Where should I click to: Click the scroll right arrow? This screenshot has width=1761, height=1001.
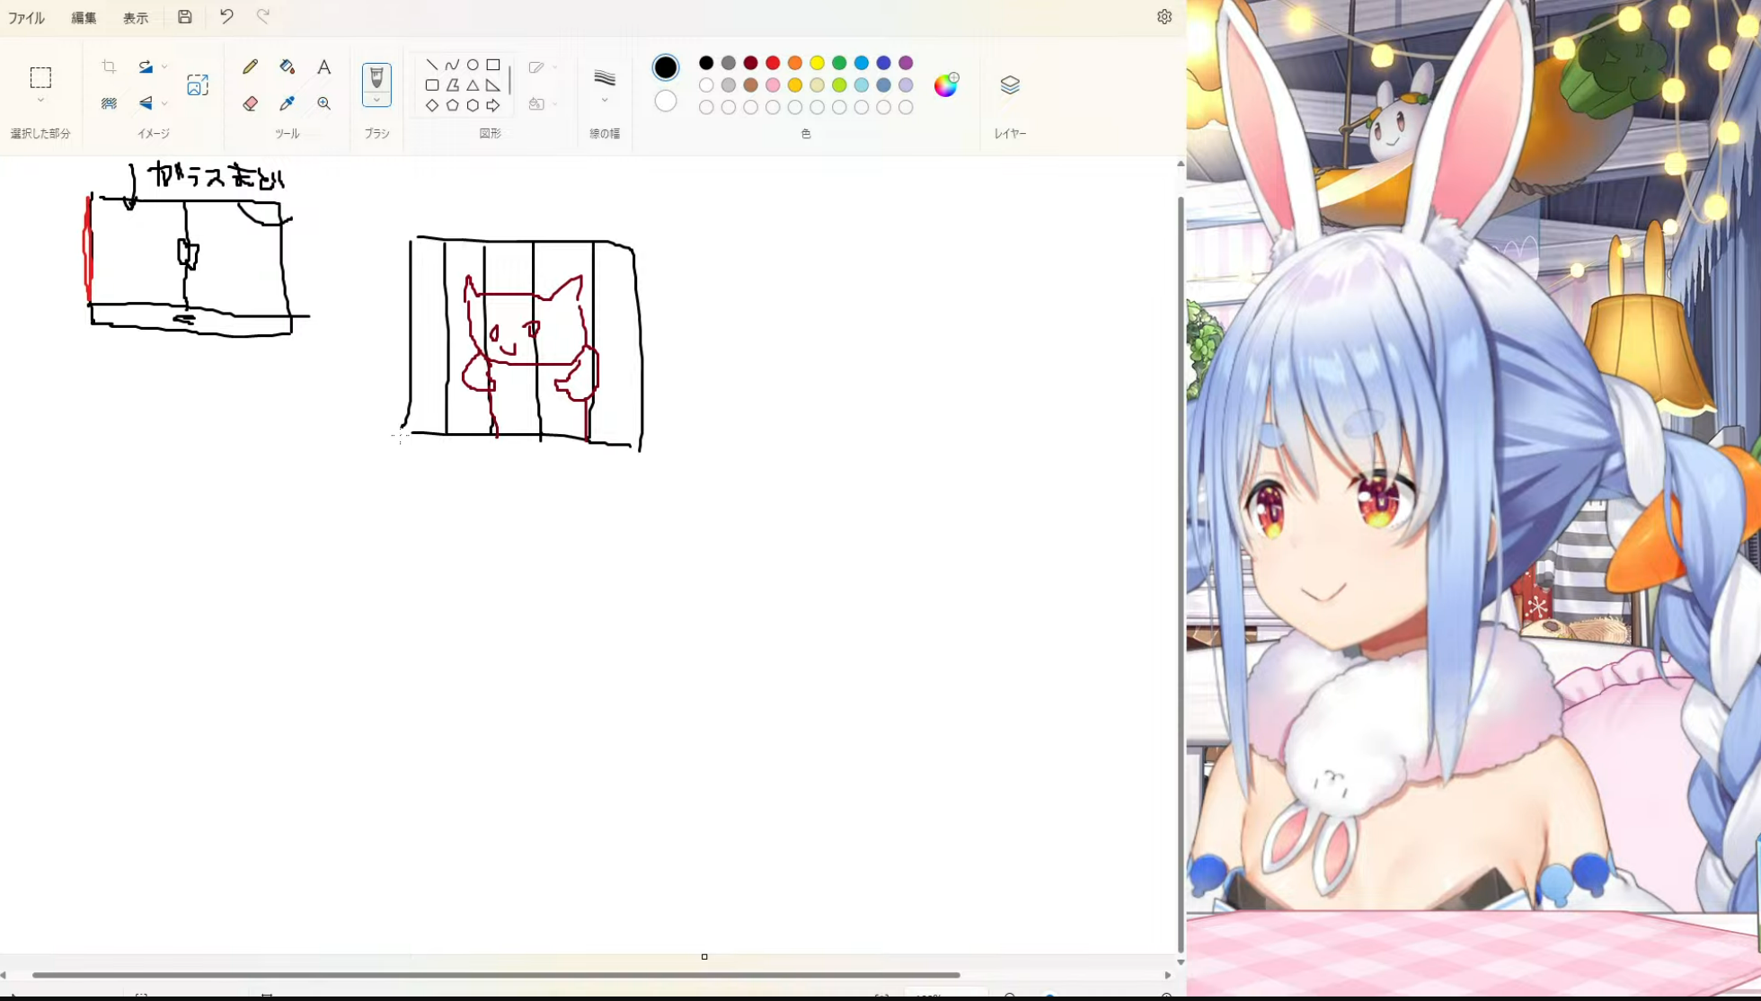point(1168,975)
